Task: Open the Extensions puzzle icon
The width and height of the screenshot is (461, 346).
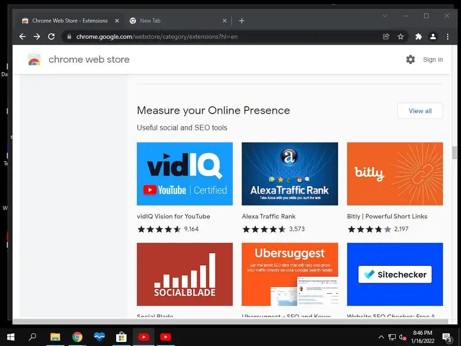Action: point(418,36)
